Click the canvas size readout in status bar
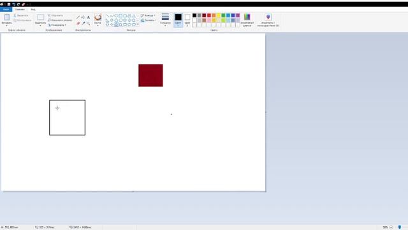 tap(80, 227)
